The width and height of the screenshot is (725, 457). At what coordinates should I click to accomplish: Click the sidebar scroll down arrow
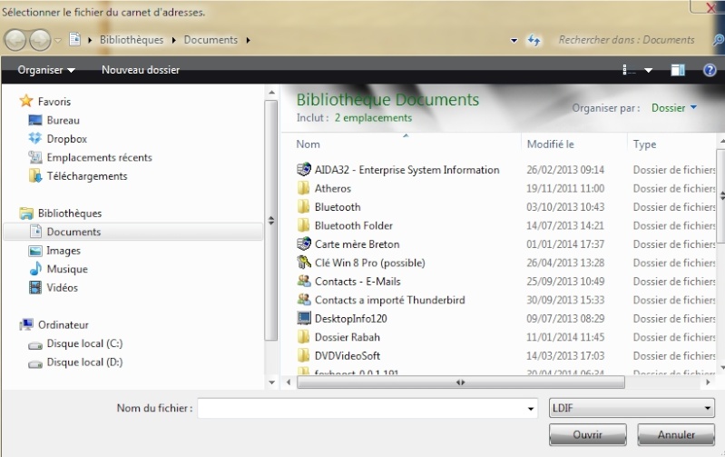coord(271,382)
